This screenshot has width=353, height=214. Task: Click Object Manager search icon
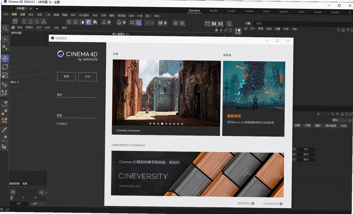pyautogui.click(x=338, y=30)
